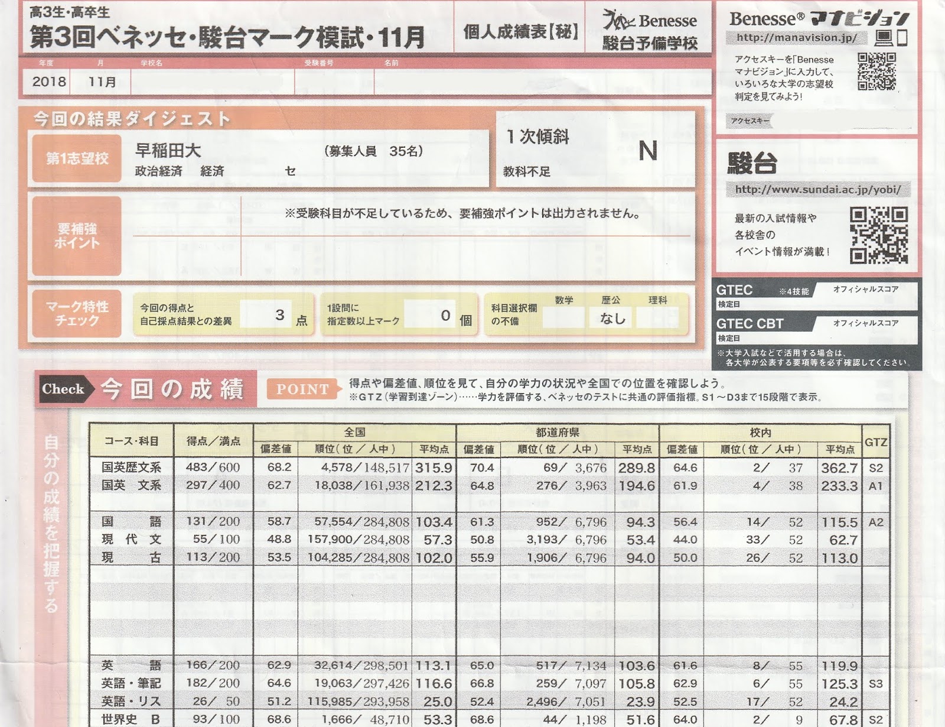Click the national rank 4,578/148,517
Viewport: 945px width, 727px height.
tap(365, 468)
